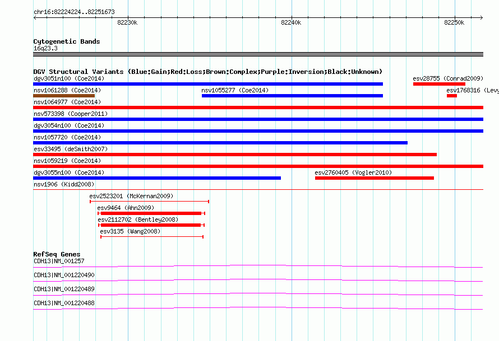The height and width of the screenshot is (341, 499).
Task: Click the nsv1064977 (Coe2014) label
Action: pos(67,102)
